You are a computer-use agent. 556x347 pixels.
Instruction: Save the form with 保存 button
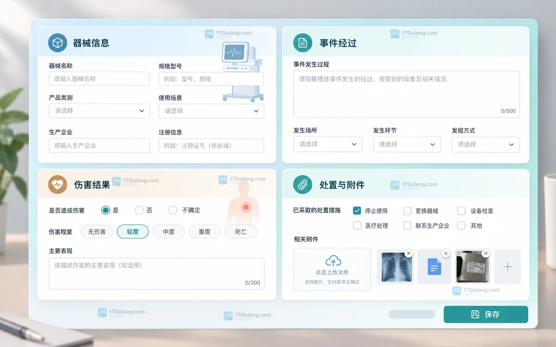click(x=486, y=314)
